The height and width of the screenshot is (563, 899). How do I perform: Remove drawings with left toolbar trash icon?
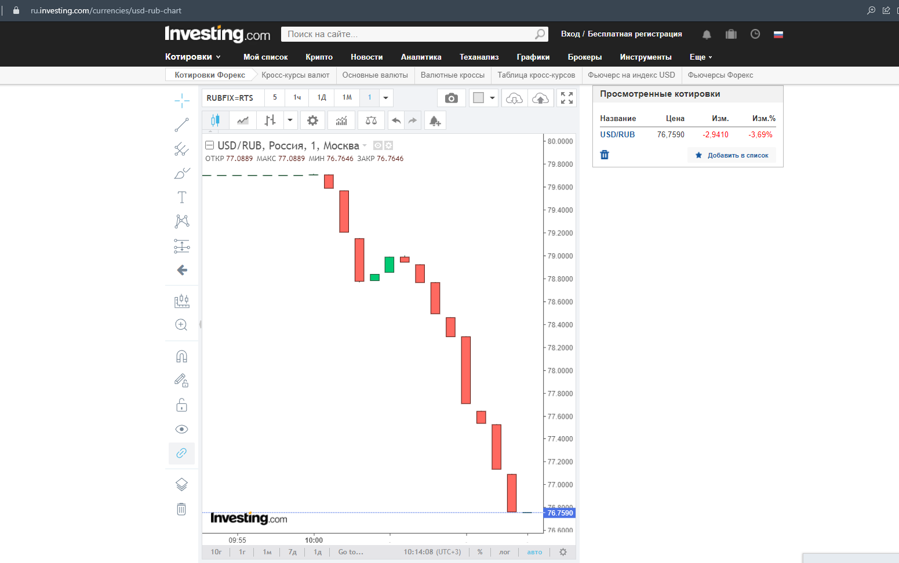coord(181,509)
